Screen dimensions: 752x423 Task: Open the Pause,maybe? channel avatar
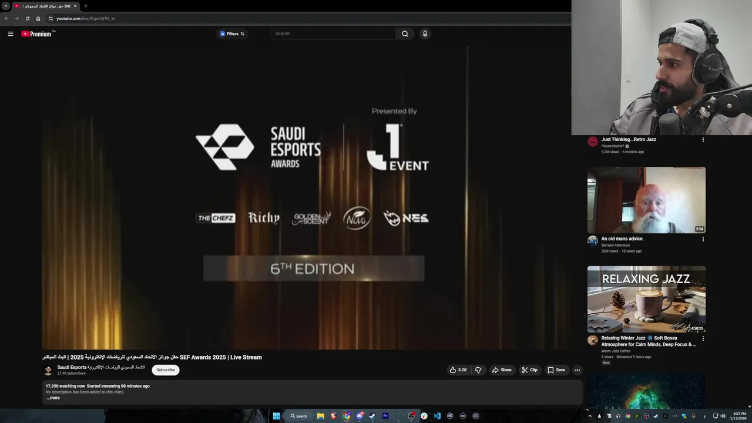(593, 141)
